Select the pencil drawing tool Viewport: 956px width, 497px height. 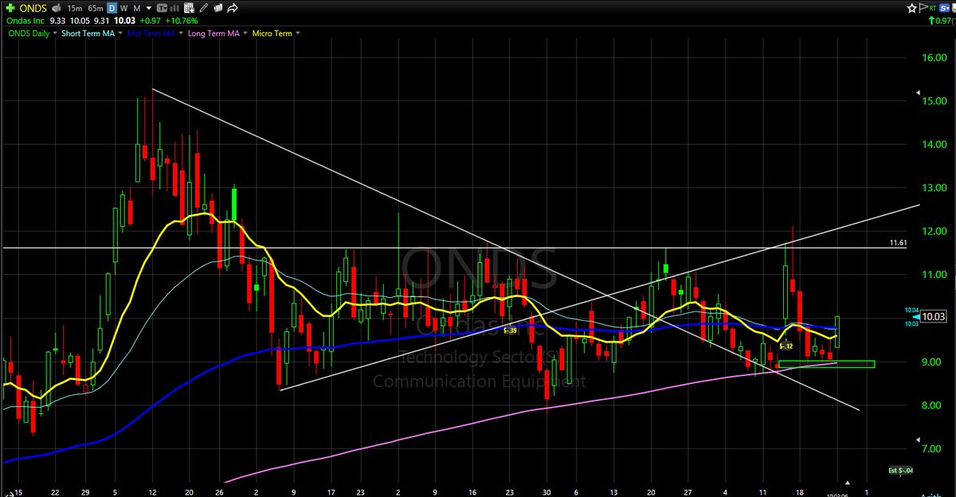[203, 8]
